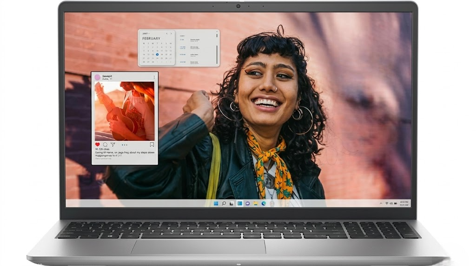Go to previous month in calendar

(x=166, y=34)
